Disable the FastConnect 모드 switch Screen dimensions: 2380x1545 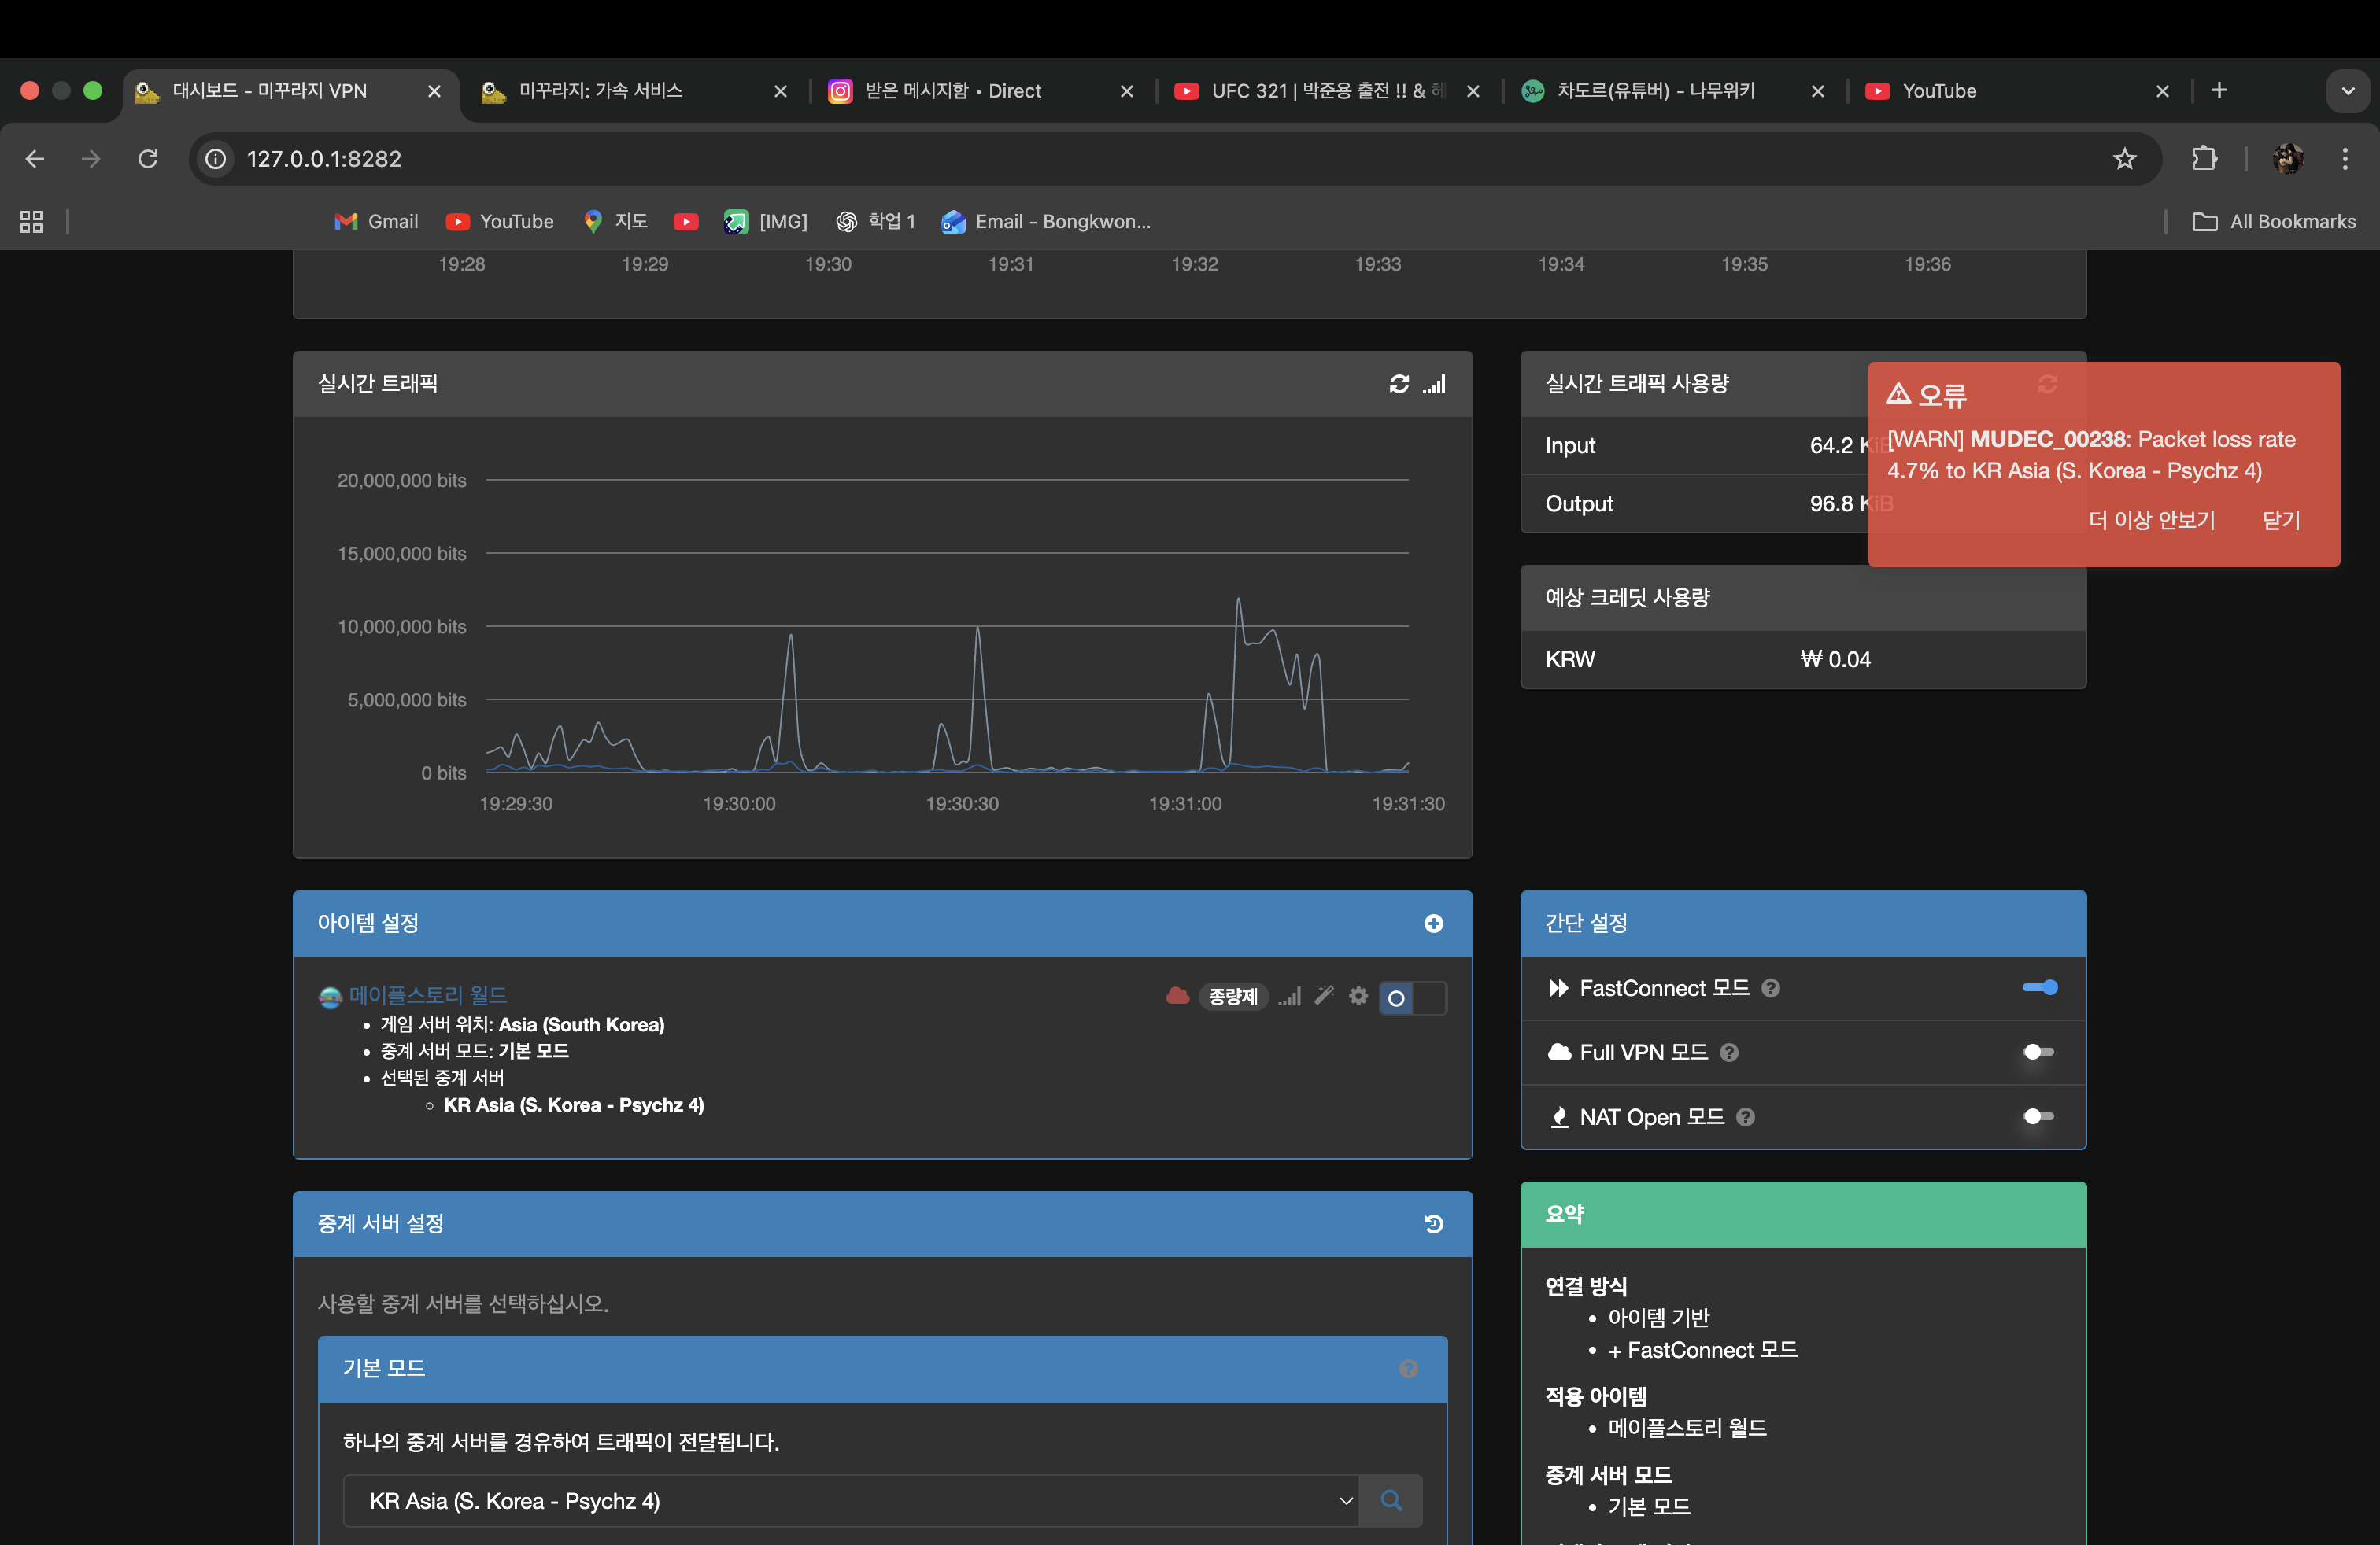click(x=2039, y=987)
